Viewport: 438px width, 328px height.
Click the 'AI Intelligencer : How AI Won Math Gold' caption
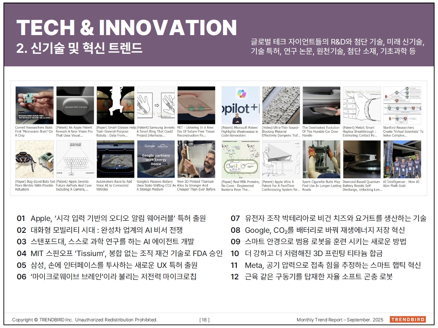[401, 183]
